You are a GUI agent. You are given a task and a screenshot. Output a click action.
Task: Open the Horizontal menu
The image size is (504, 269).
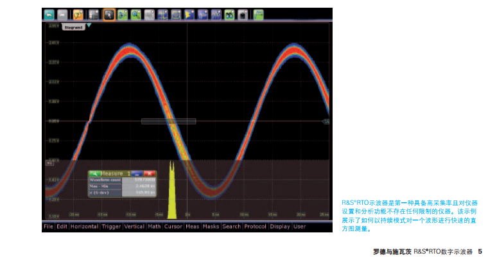[85, 226]
